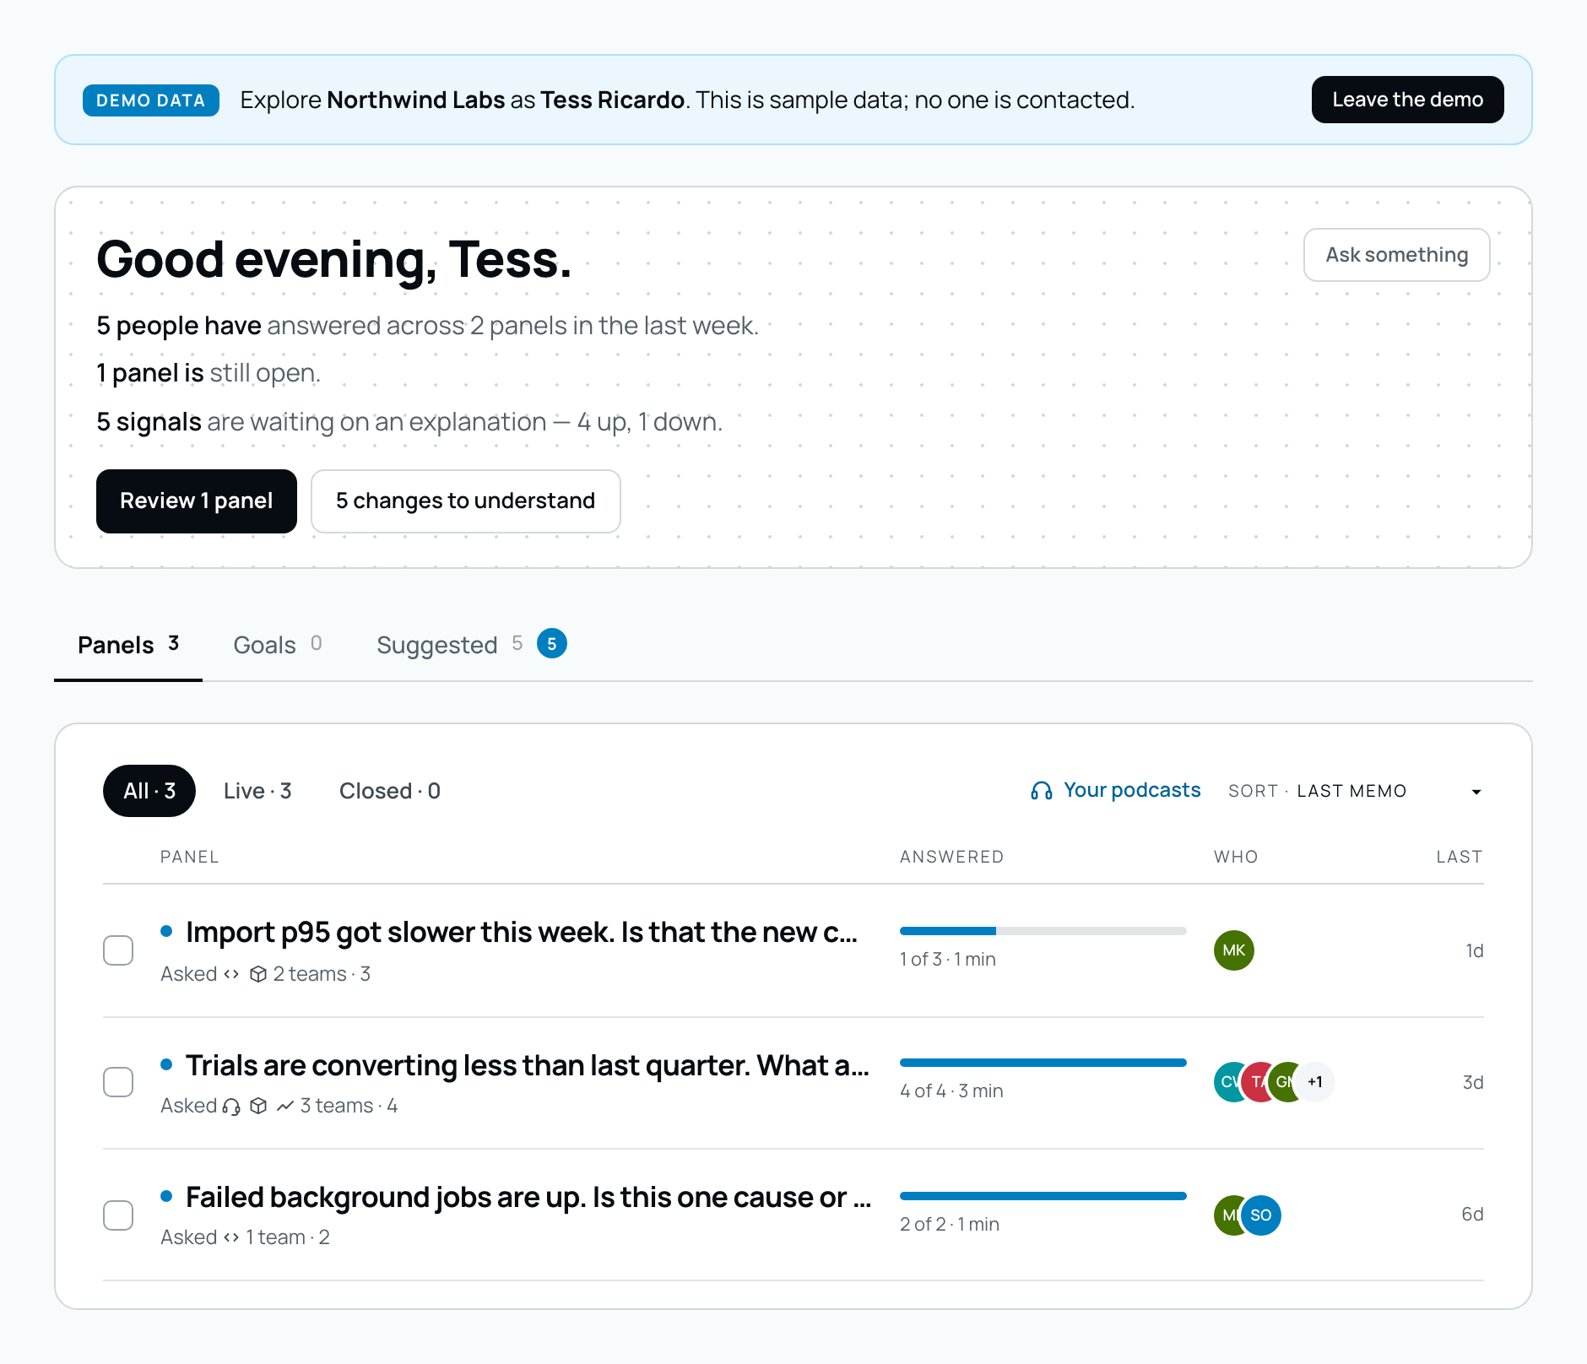Open the Ask something field

(1396, 255)
